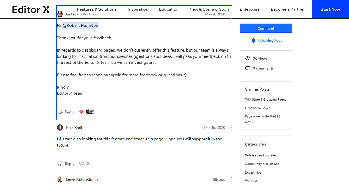The width and height of the screenshot is (349, 184).
Task: Click the 36 views text
Action: click(260, 58)
